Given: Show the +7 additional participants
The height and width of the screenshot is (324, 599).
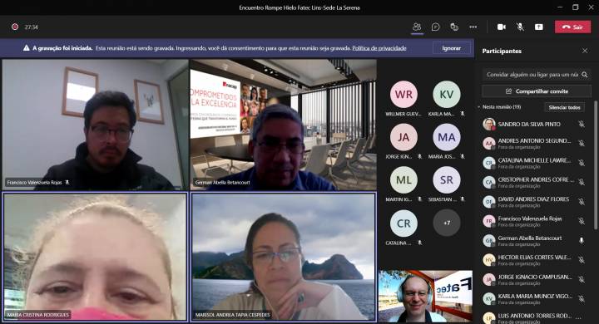Looking at the screenshot, I should tap(447, 223).
